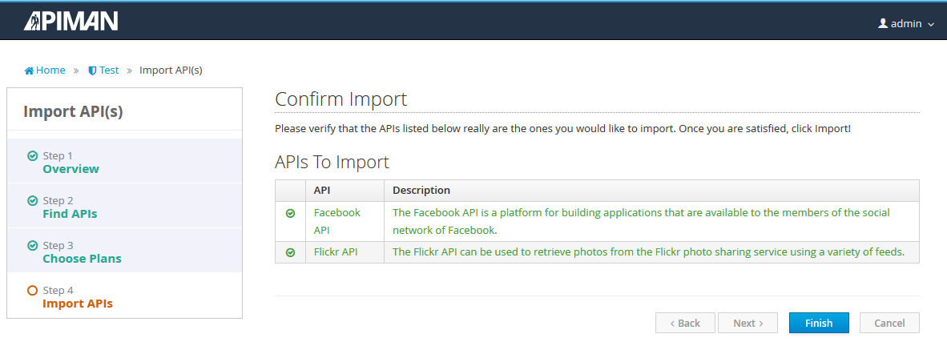Click Step 2 completed check icon
This screenshot has height=350, width=947.
[x=33, y=200]
